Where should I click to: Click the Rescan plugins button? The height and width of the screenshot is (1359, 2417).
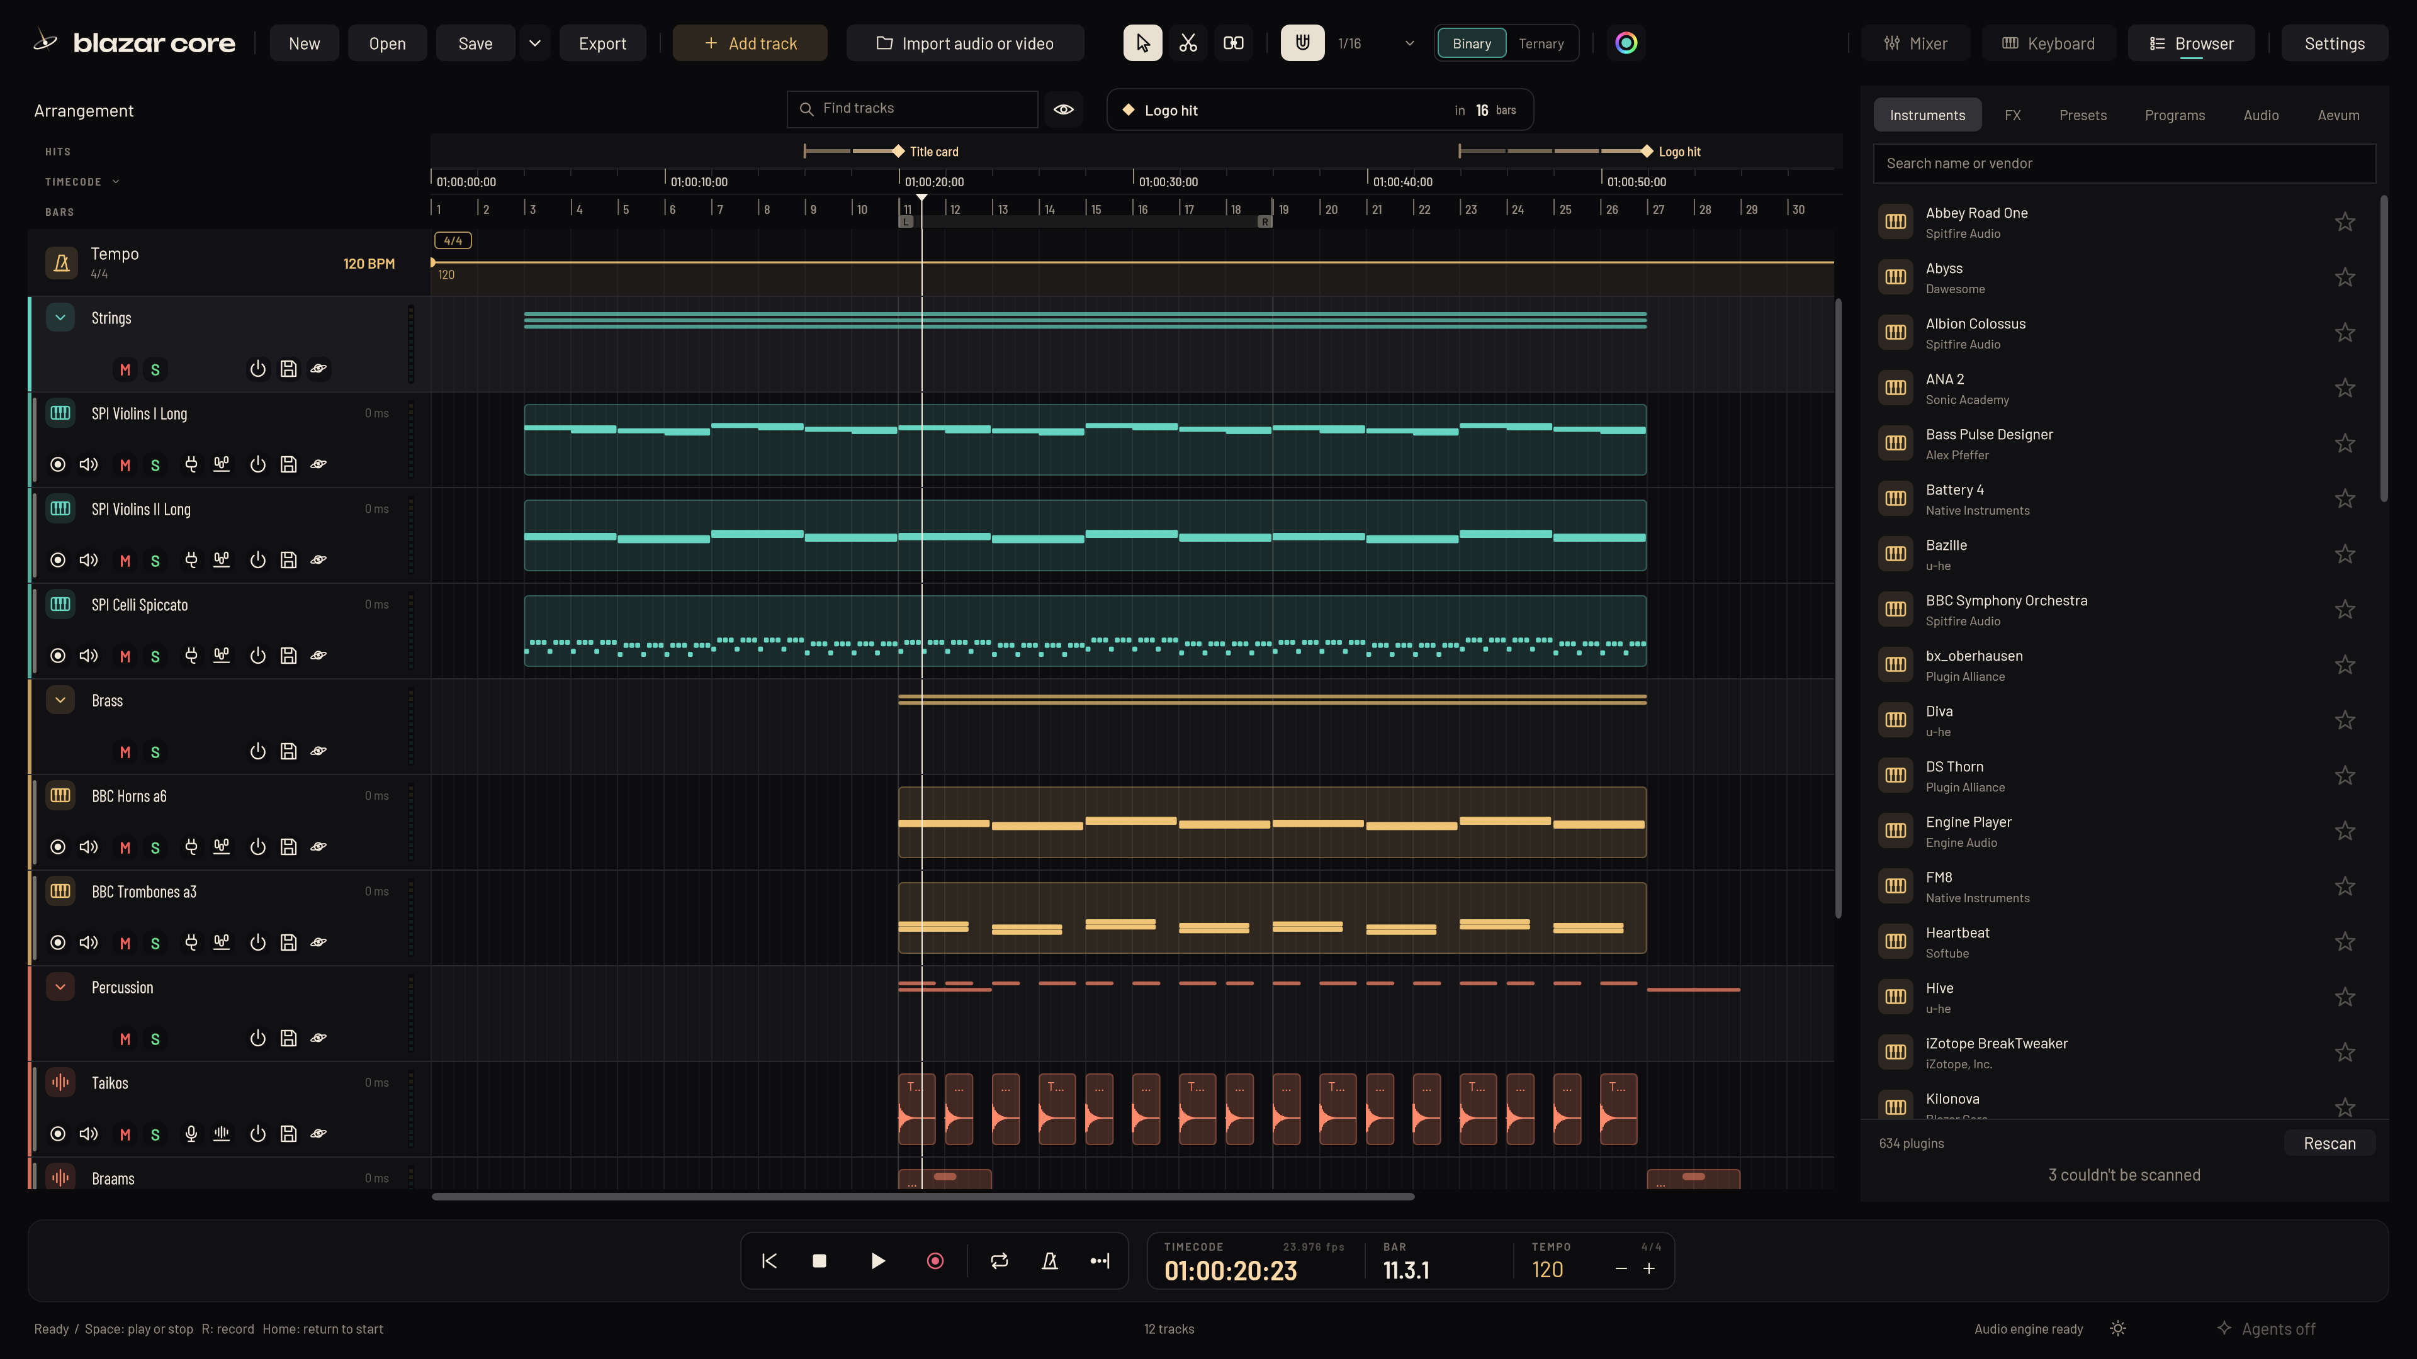click(2330, 1143)
